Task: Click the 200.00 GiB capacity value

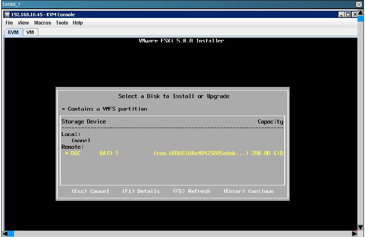Action: pos(267,153)
